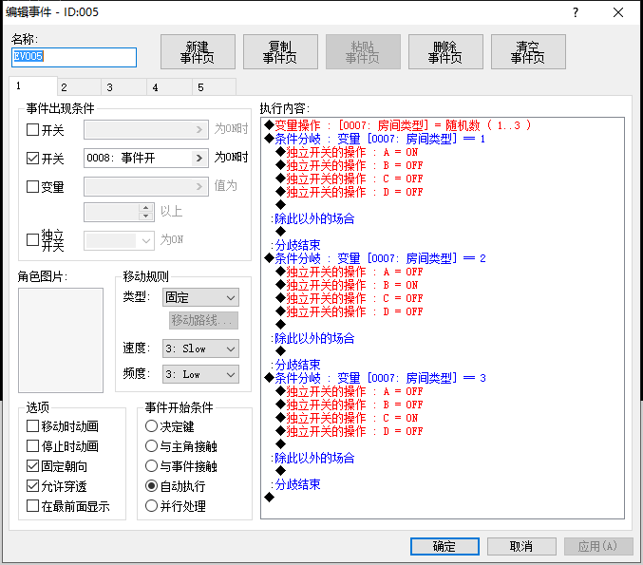Open the 类型 固定 movement dropdown
Image resolution: width=643 pixels, height=565 pixels.
click(200, 297)
